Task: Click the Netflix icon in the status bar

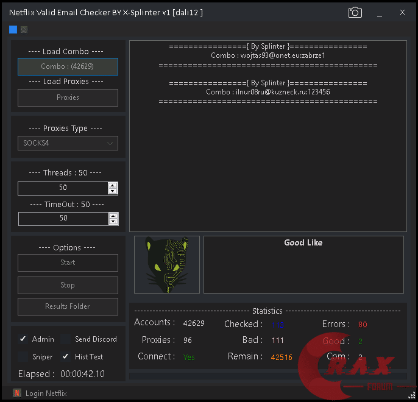Action: [x=17, y=393]
